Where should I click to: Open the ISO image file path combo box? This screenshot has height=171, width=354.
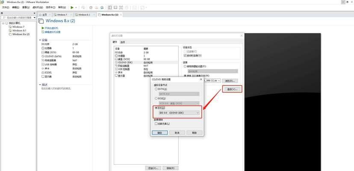point(212,81)
